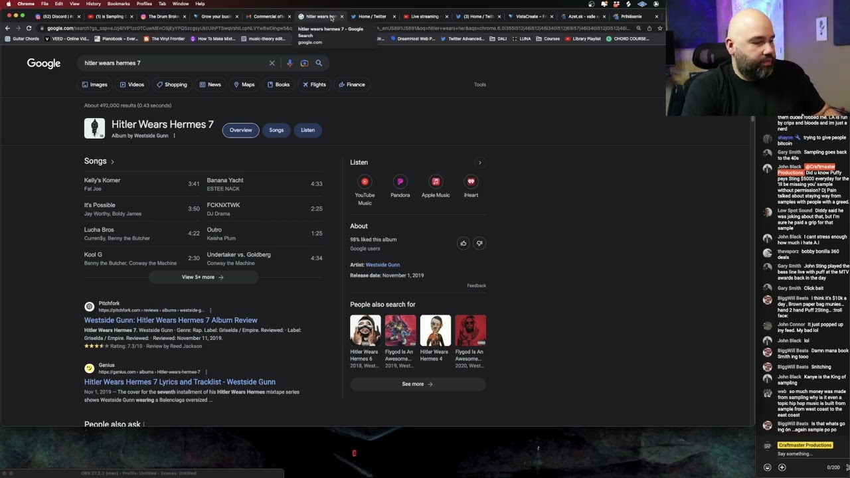Like this album with thumbs up
Viewport: 850px width, 478px height.
464,243
